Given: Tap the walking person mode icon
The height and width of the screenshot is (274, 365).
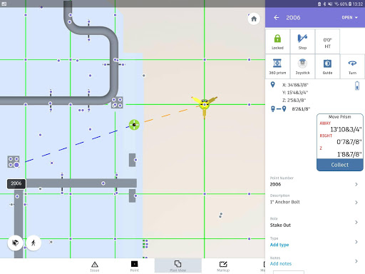Looking at the screenshot, I should click(x=34, y=243).
